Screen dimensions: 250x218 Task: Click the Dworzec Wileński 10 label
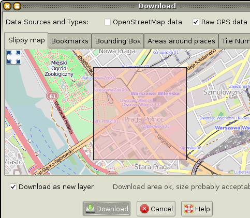pos(141,104)
